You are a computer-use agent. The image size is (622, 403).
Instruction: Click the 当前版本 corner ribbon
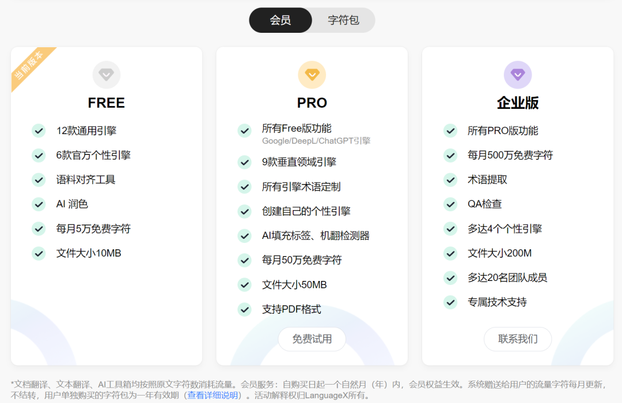pos(30,66)
